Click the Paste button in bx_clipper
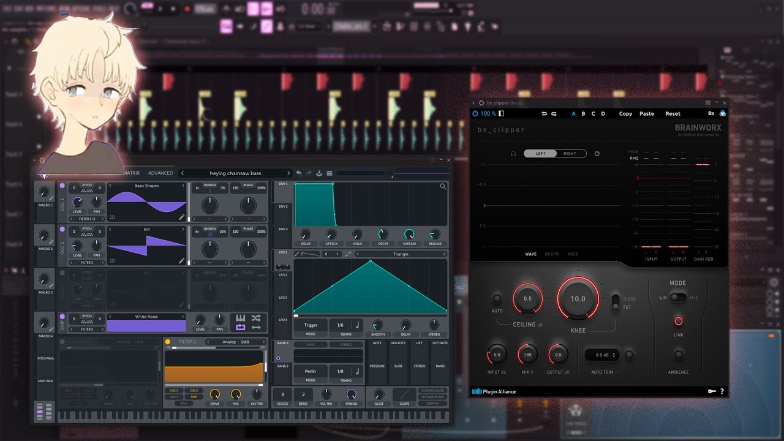This screenshot has height=441, width=784. click(x=647, y=113)
